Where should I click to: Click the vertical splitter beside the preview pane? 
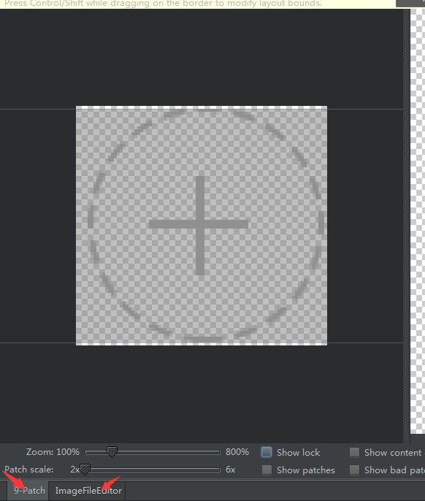point(407,226)
